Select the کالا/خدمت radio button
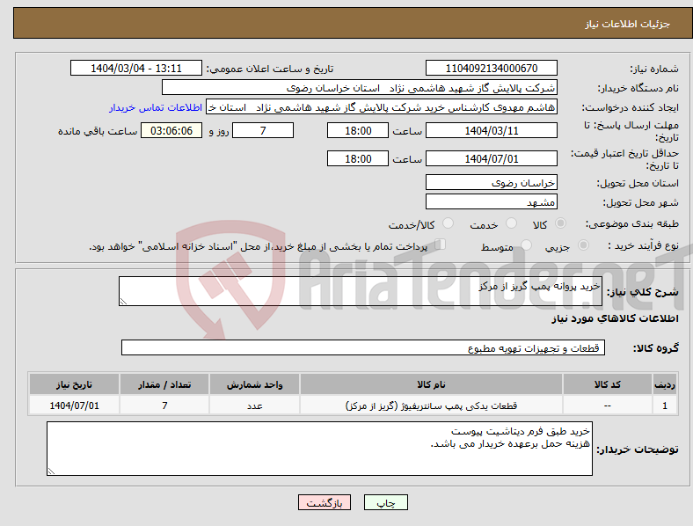This screenshot has height=526, width=693. pyautogui.click(x=449, y=223)
